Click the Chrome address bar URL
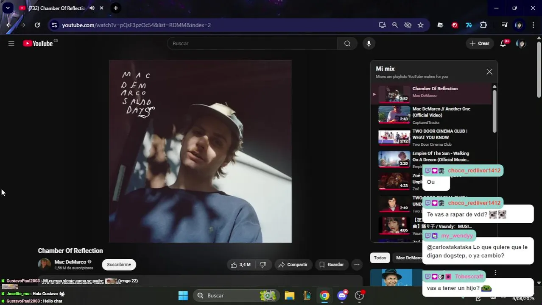Viewport: 542px width, 305px height. (136, 25)
